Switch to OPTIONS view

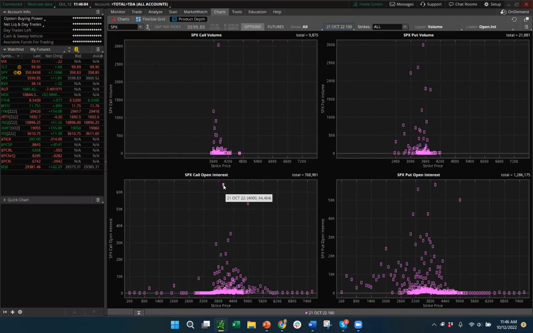coord(253,27)
